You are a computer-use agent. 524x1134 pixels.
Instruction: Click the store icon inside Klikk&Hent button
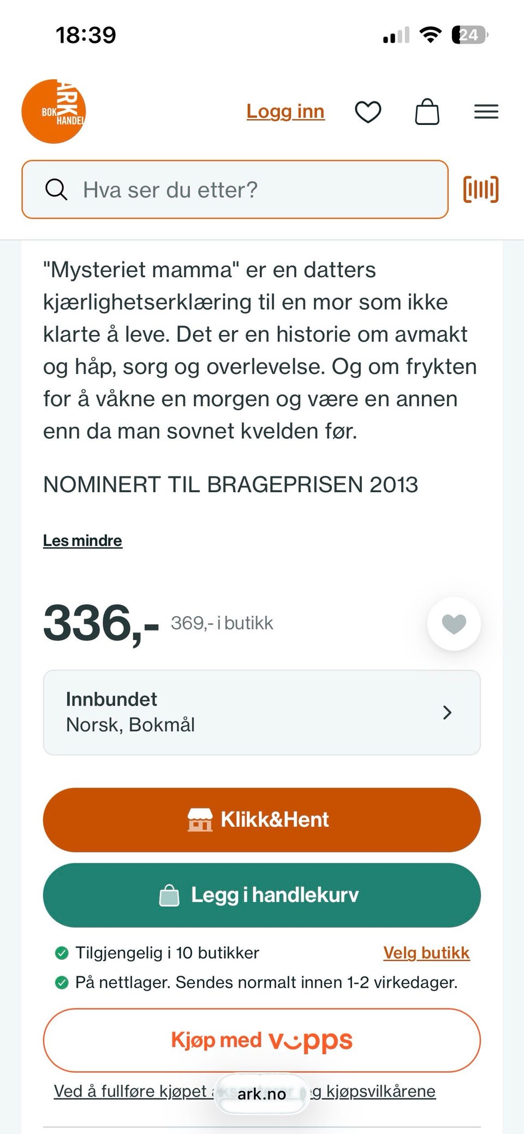point(200,819)
